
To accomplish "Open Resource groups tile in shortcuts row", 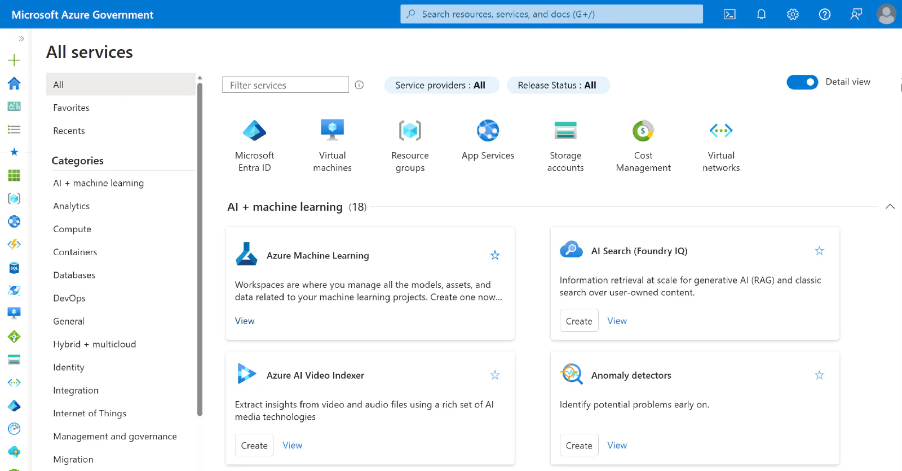I will (410, 145).
